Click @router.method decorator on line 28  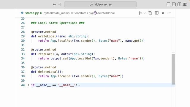click(x=43, y=32)
